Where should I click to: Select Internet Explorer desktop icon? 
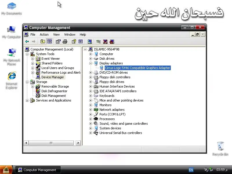(11, 80)
